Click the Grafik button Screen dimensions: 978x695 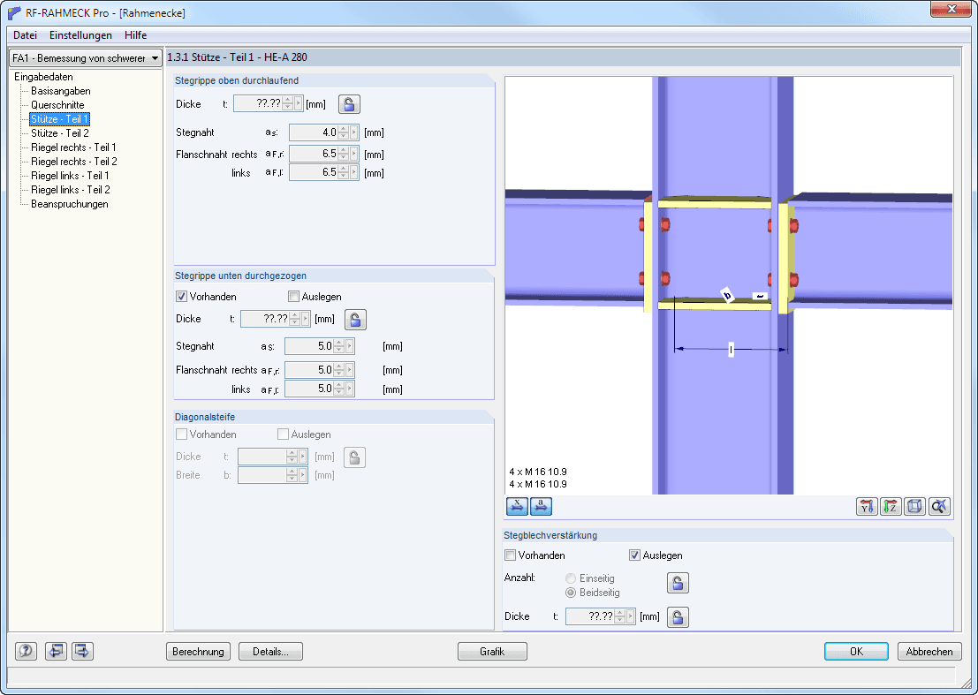492,652
